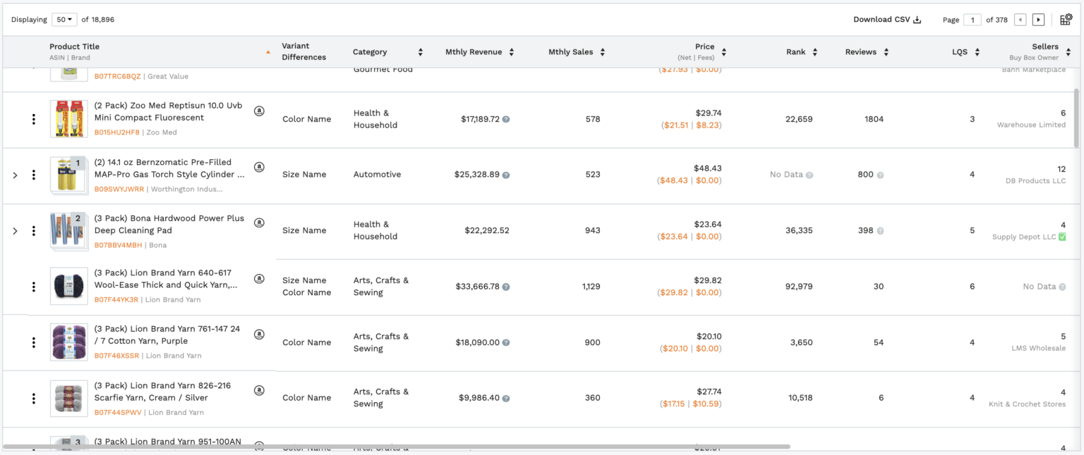The height and width of the screenshot is (455, 1084).
Task: Go to previous page arrow
Action: click(1020, 20)
